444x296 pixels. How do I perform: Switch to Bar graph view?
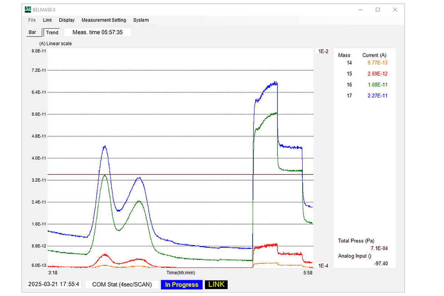pyautogui.click(x=33, y=32)
